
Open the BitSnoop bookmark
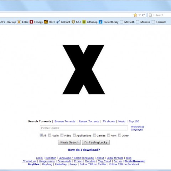(90, 22)
